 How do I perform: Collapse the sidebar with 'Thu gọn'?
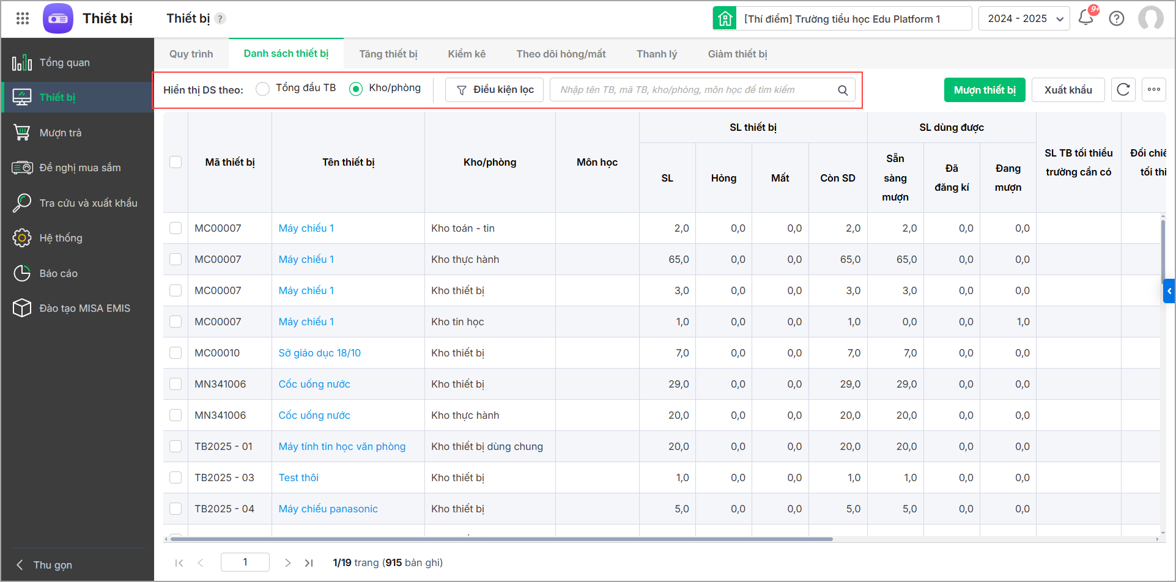coord(44,565)
